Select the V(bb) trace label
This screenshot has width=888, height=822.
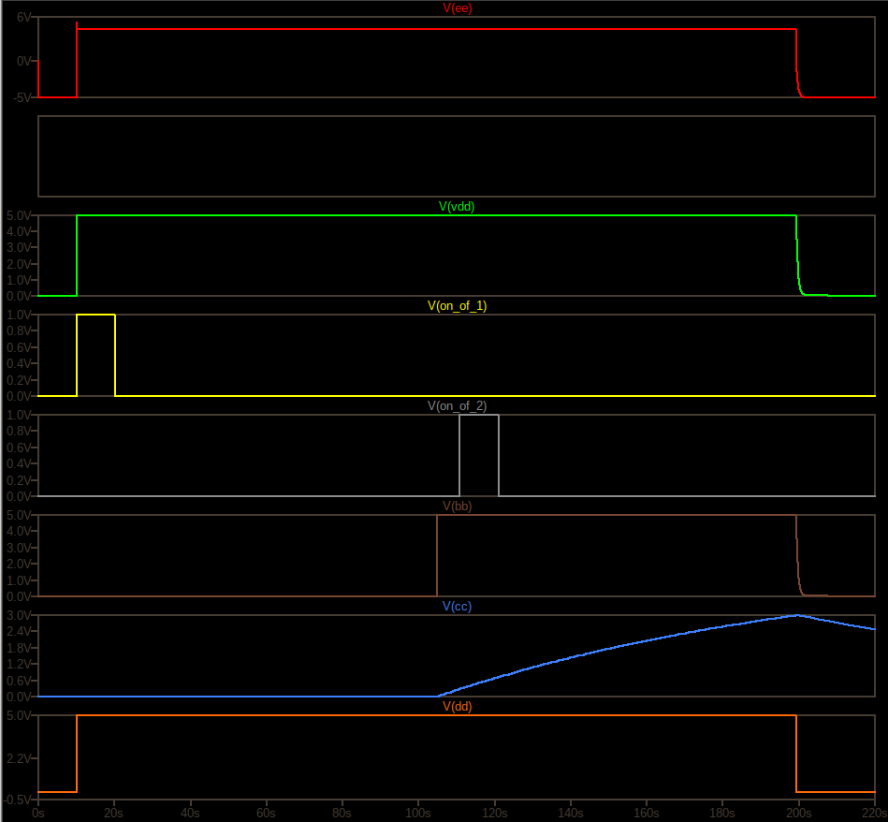click(x=457, y=506)
